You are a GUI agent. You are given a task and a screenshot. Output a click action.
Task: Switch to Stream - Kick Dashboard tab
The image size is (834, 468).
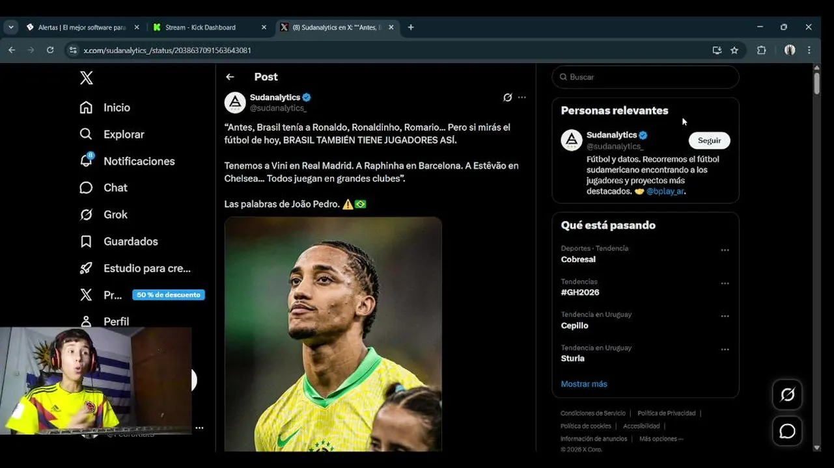coord(207,27)
